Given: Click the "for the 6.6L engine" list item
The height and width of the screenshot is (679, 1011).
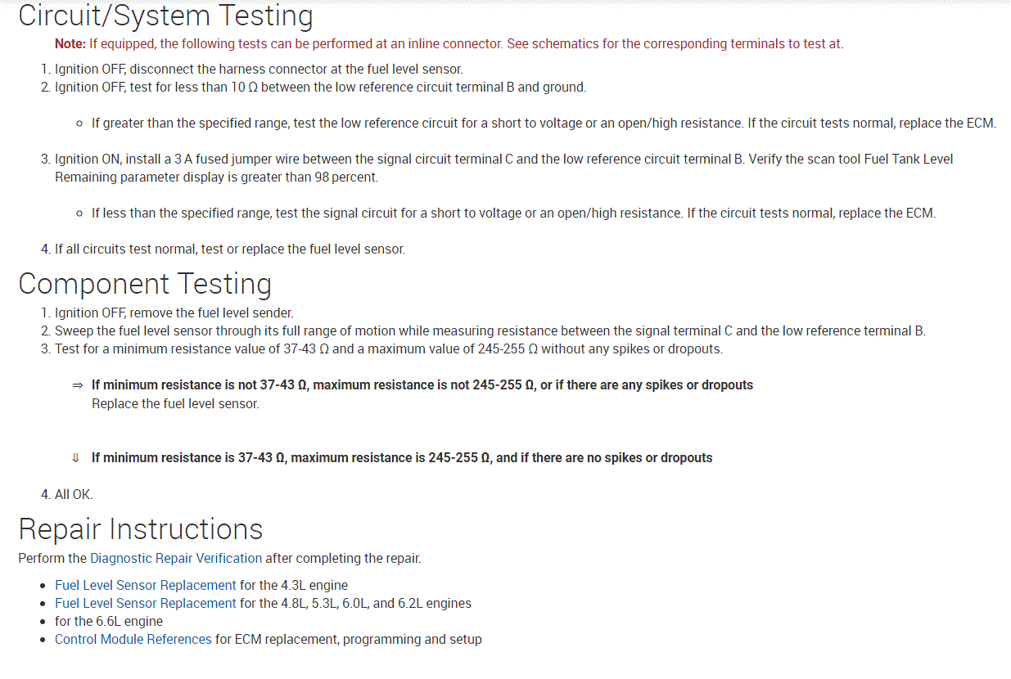Looking at the screenshot, I should point(109,622).
